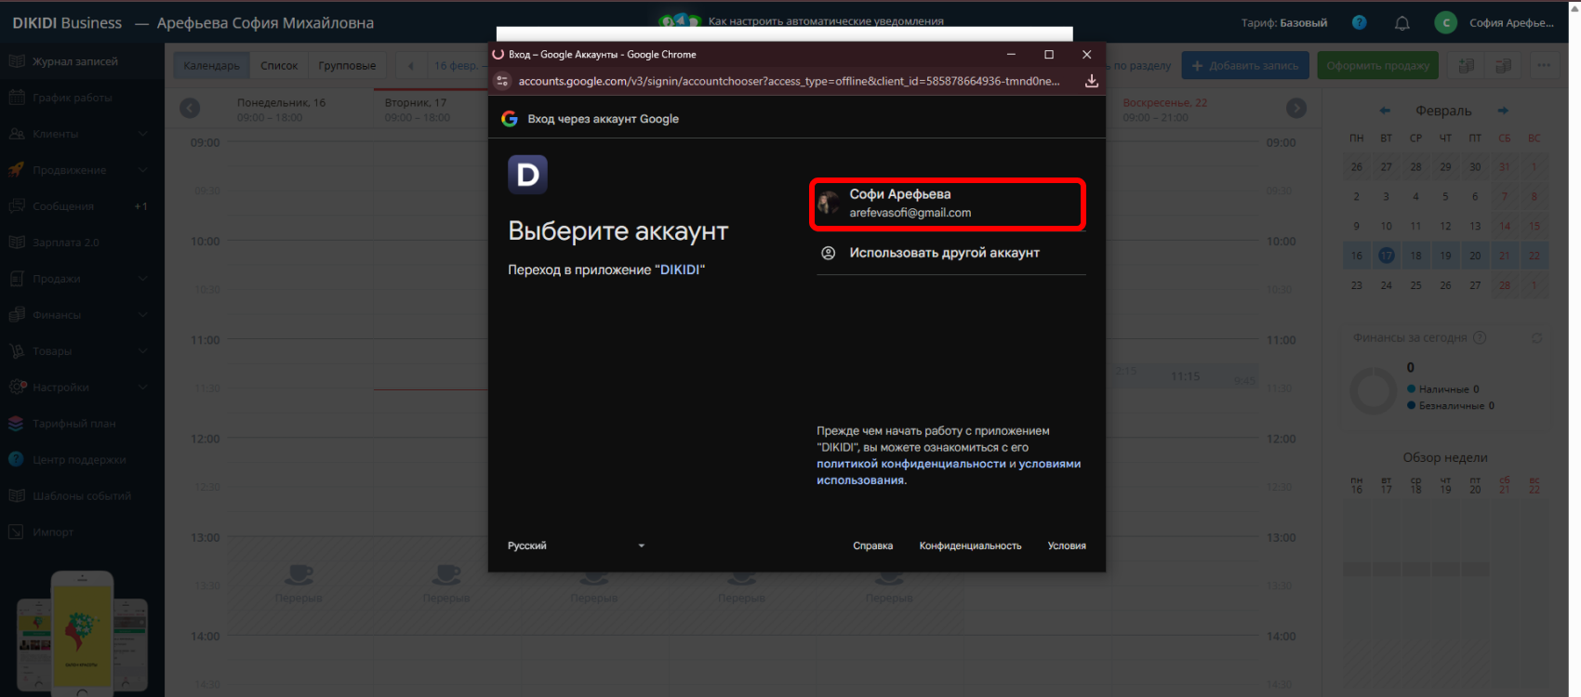
Task: Open the Русский language dropdown
Action: pyautogui.click(x=576, y=546)
